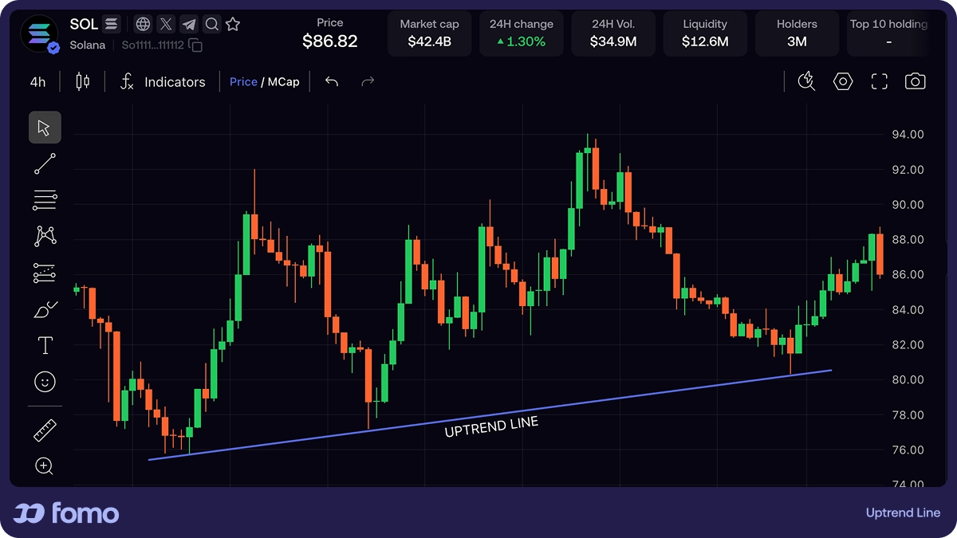Open chart settings hexagon icon
The width and height of the screenshot is (957, 538).
[843, 81]
